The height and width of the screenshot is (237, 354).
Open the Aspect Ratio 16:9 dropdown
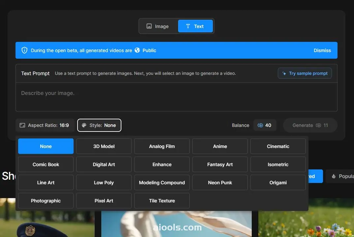(45, 125)
